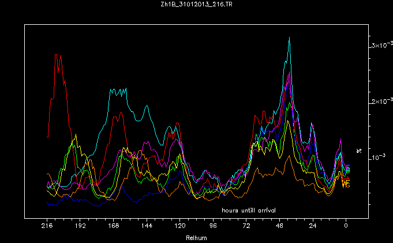
Task: Click the 192 x-axis tick label
Action: pos(80,227)
